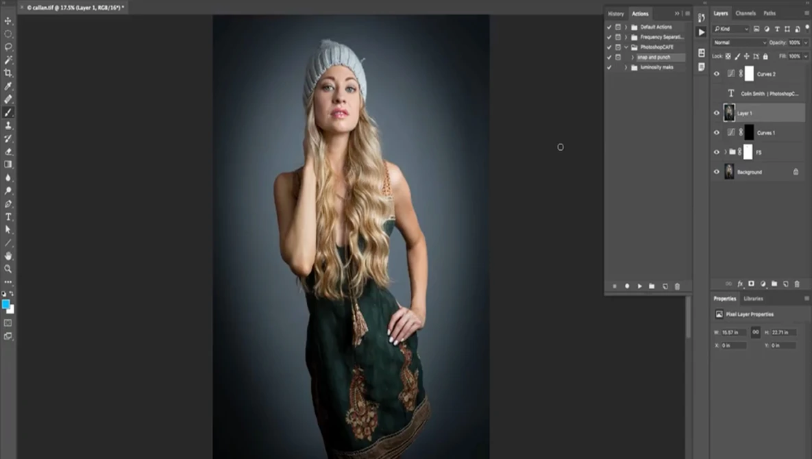Toggle Frequency Separation action checkmark
Image resolution: width=812 pixels, height=459 pixels.
click(609, 37)
